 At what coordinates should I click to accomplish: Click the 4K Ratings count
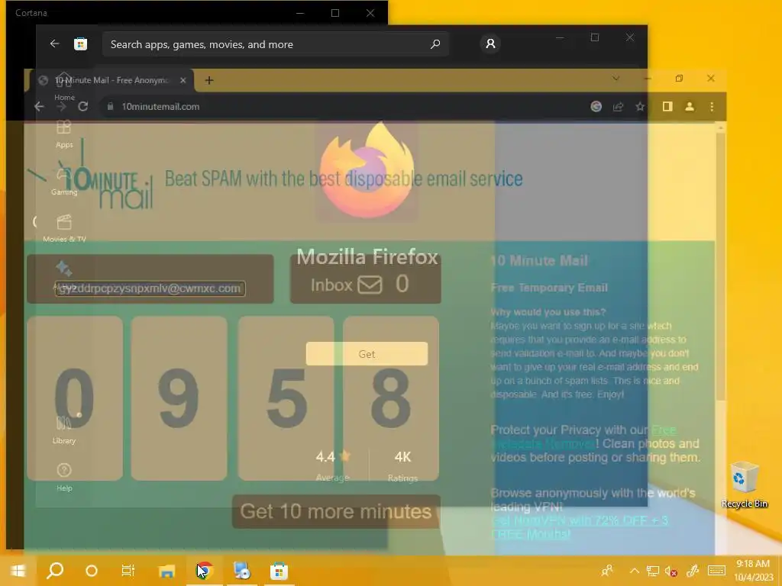(x=402, y=465)
